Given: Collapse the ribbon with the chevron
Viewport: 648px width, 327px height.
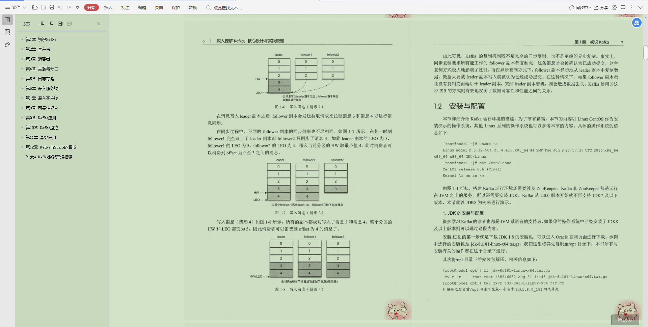Looking at the screenshot, I should (x=640, y=7).
